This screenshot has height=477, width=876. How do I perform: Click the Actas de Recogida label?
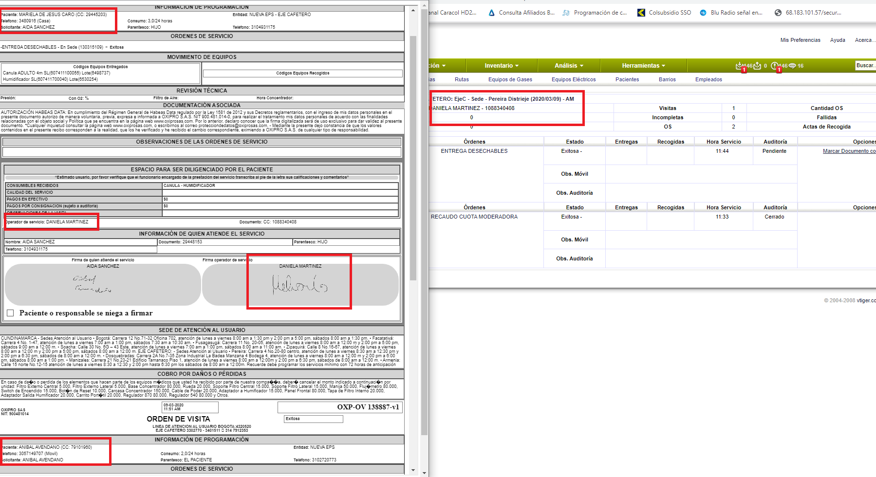pyautogui.click(x=826, y=127)
